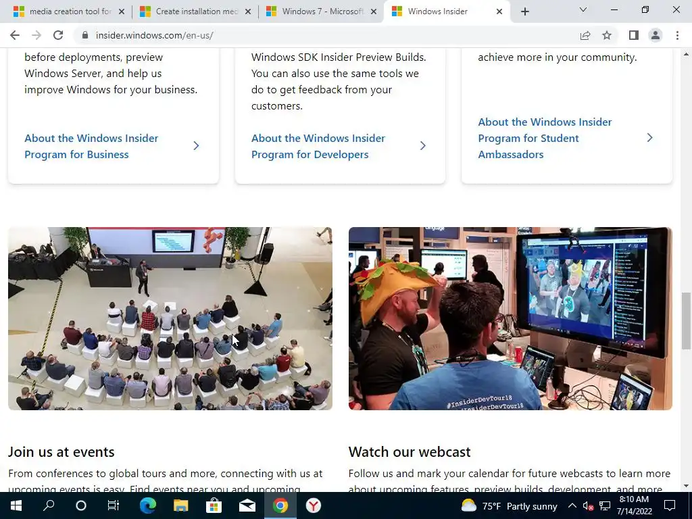Open About the Program for Student Ambassadors link
The width and height of the screenshot is (692, 519).
[x=545, y=138]
